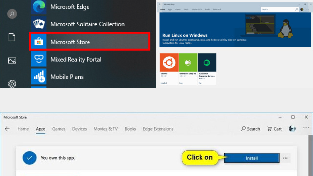The image size is (313, 176).
Task: Click magnifier icon in the Store search box
Action: click(x=296, y=9)
